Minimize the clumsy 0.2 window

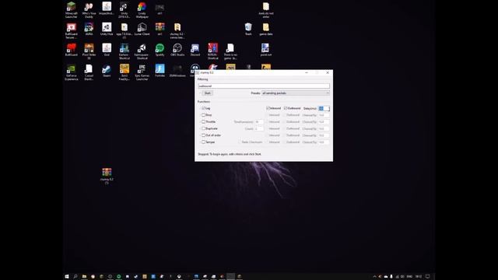pyautogui.click(x=307, y=72)
